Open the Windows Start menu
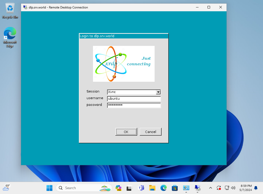This screenshot has height=194, width=263. [49, 188]
